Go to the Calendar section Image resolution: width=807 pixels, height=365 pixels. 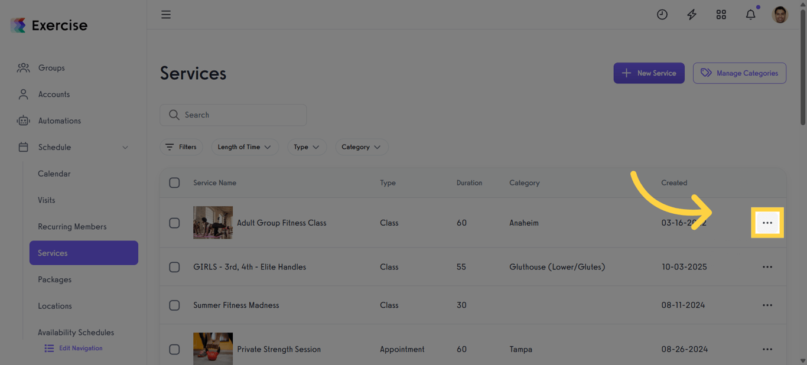point(54,174)
